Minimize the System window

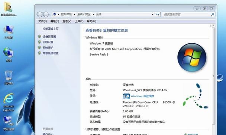(197, 9)
